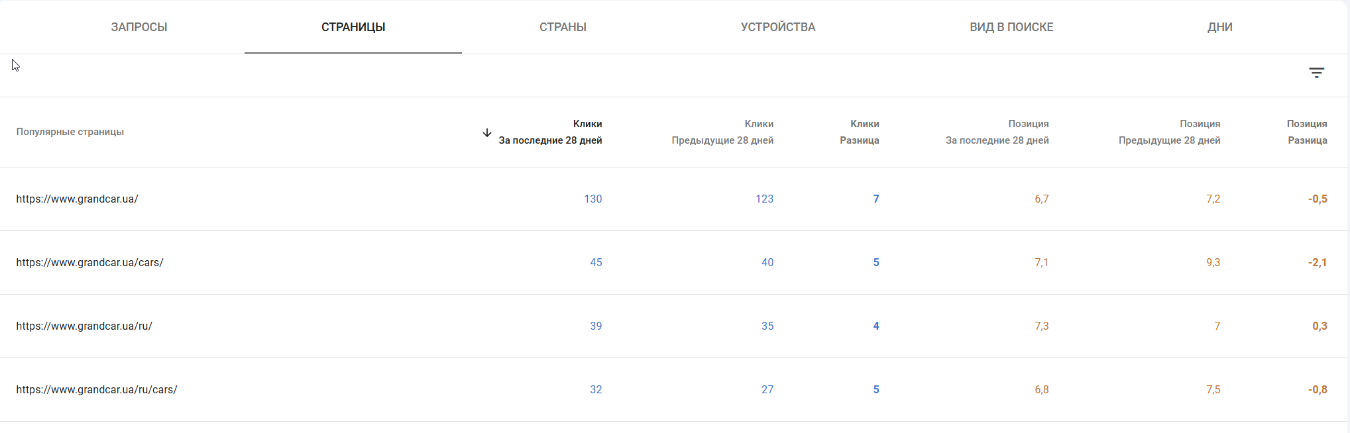
Task: Open the filter rows icon
Action: coord(1316,73)
